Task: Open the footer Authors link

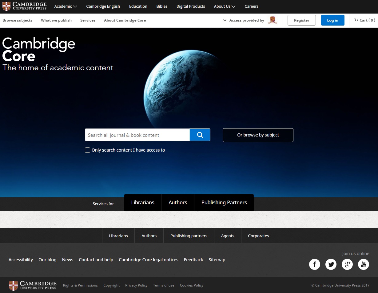Action: pos(149,236)
